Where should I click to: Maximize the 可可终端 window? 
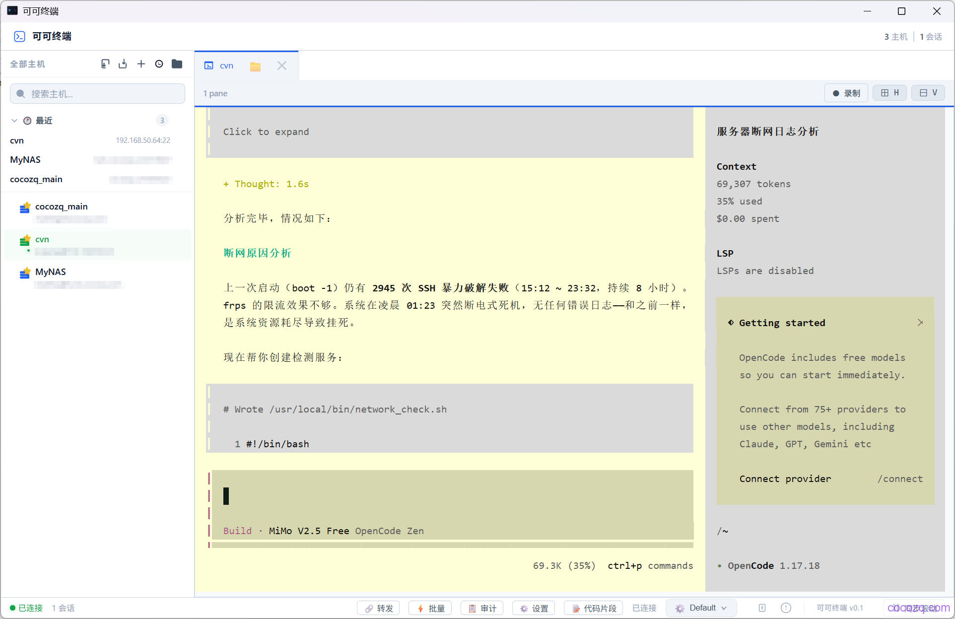[x=901, y=11]
